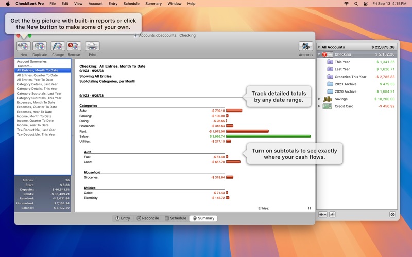Open the Help menu
This screenshot has height=257, width=412.
tap(191, 4)
